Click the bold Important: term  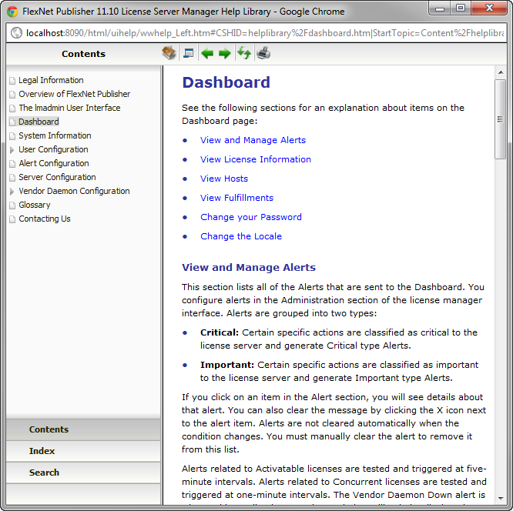pos(227,365)
